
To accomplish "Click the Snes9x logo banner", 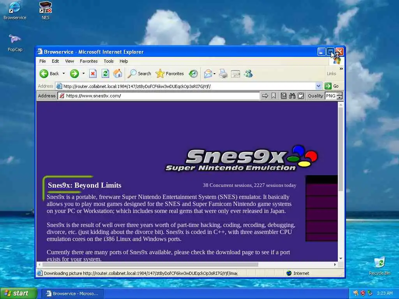I will click(241, 159).
